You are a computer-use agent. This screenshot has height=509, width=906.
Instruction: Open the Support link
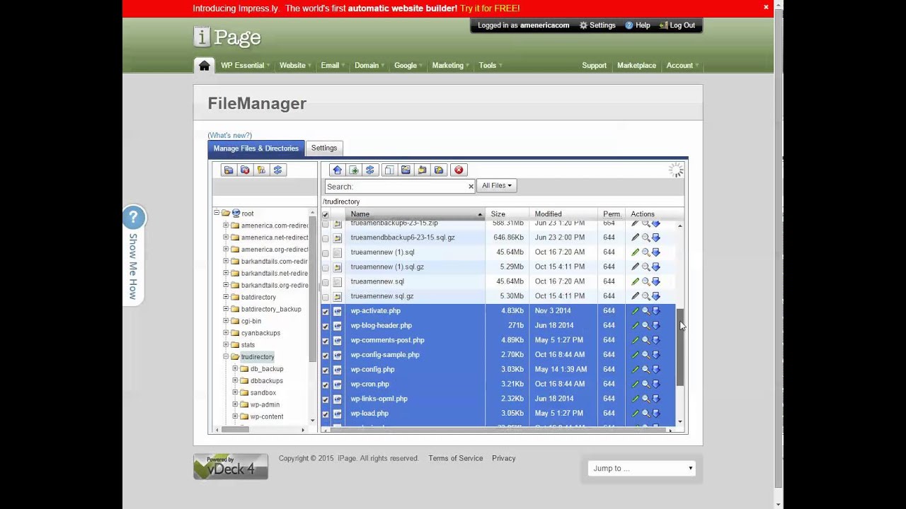[x=594, y=66]
